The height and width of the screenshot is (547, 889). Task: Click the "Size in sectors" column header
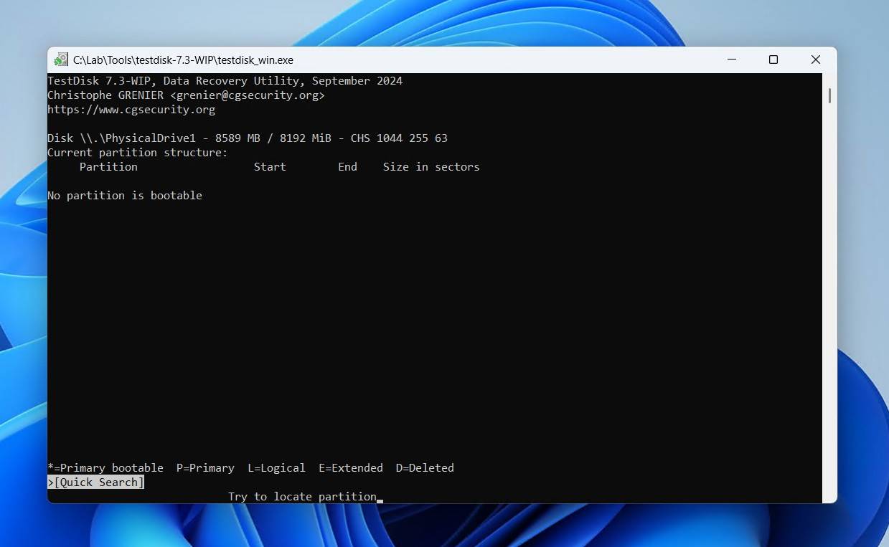431,167
